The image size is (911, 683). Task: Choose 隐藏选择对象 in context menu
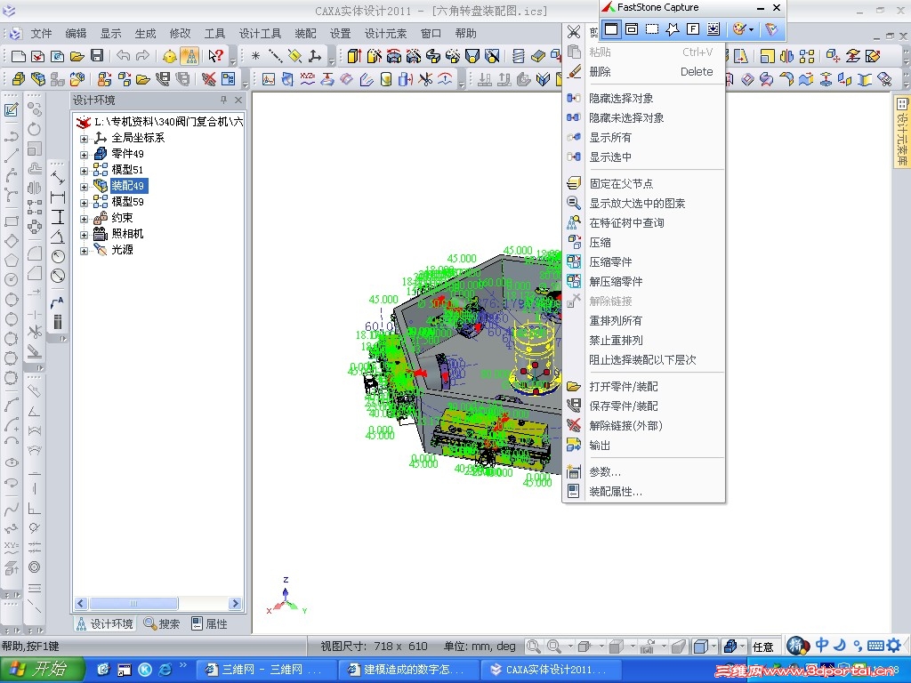[x=644, y=98]
